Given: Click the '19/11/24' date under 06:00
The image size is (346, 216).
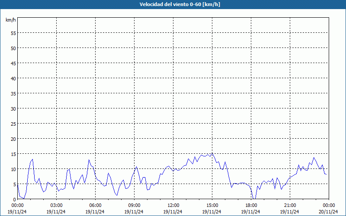Looking at the screenshot, I should pos(95,212).
